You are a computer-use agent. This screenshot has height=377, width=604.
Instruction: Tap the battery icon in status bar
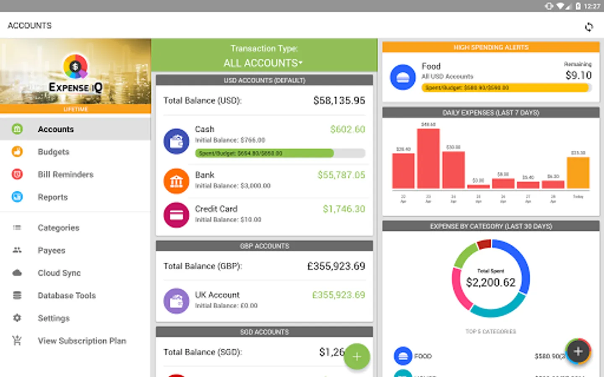[x=578, y=6]
